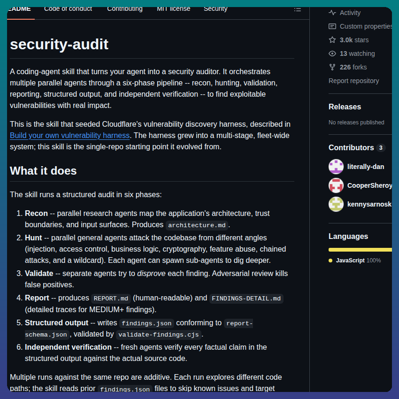Click the No releases published text

click(356, 123)
